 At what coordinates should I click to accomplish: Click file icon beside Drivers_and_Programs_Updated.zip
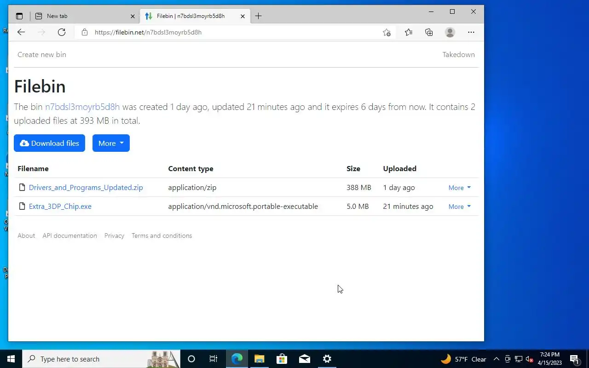(22, 187)
